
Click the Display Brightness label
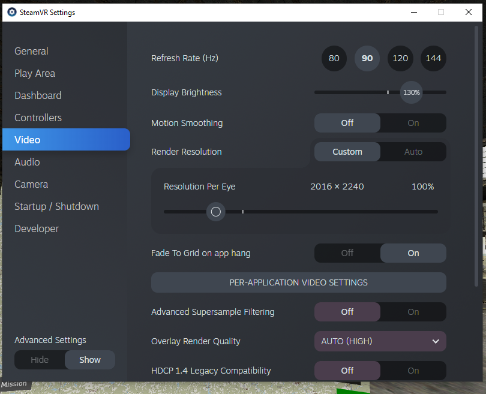point(186,92)
